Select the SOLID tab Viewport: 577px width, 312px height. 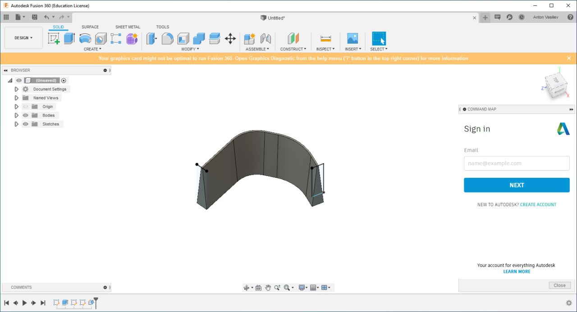point(58,27)
